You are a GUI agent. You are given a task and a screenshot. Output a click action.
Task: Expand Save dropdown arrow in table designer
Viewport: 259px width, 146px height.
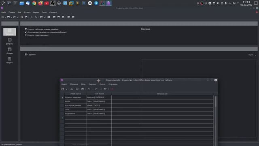coord(66,89)
